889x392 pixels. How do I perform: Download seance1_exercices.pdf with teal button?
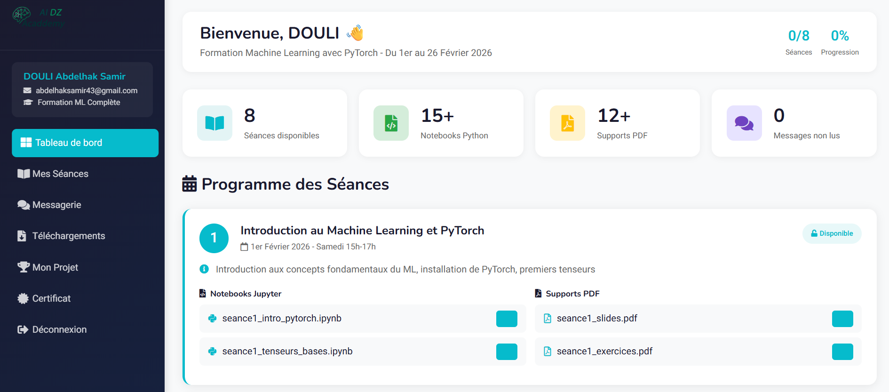pyautogui.click(x=842, y=352)
